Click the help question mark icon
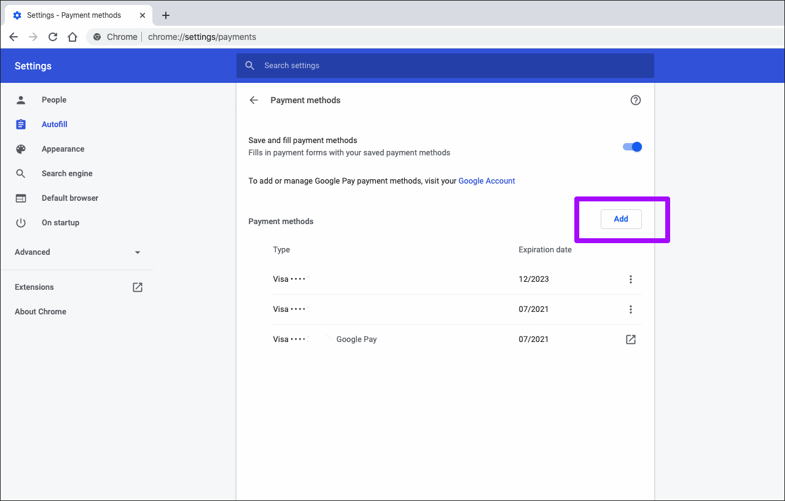Viewport: 785px width, 501px height. click(x=636, y=100)
